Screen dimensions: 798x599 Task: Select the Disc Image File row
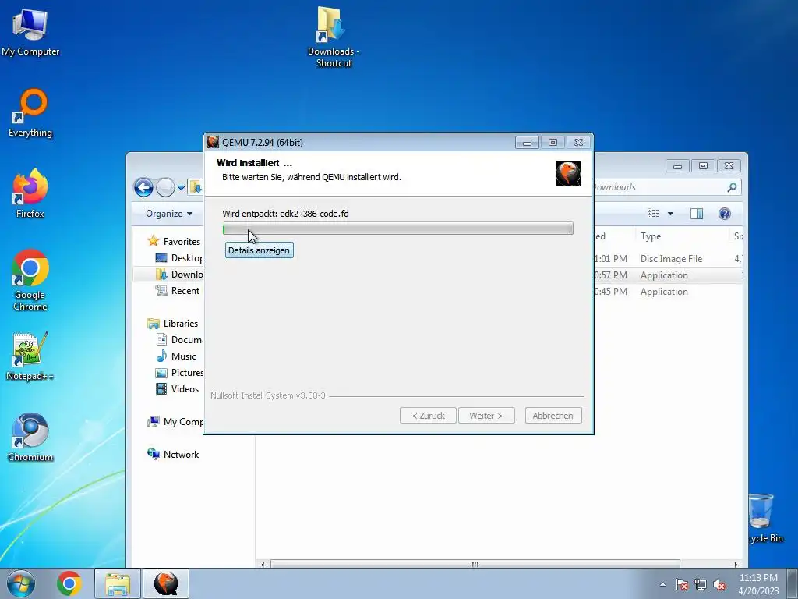coord(668,259)
